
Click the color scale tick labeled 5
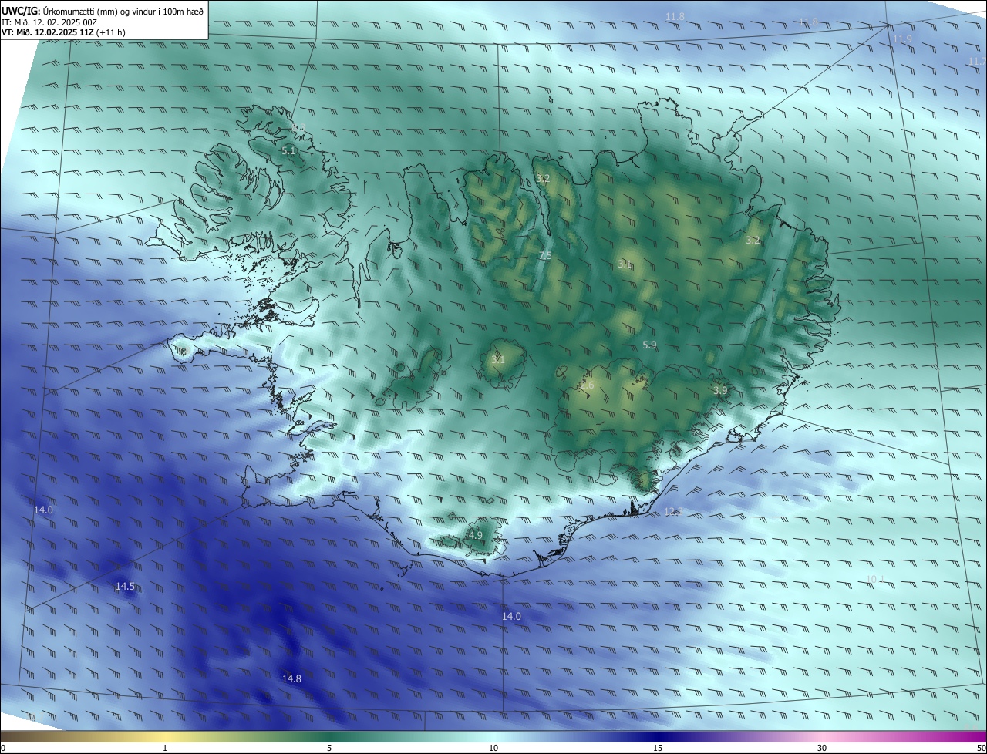click(329, 748)
